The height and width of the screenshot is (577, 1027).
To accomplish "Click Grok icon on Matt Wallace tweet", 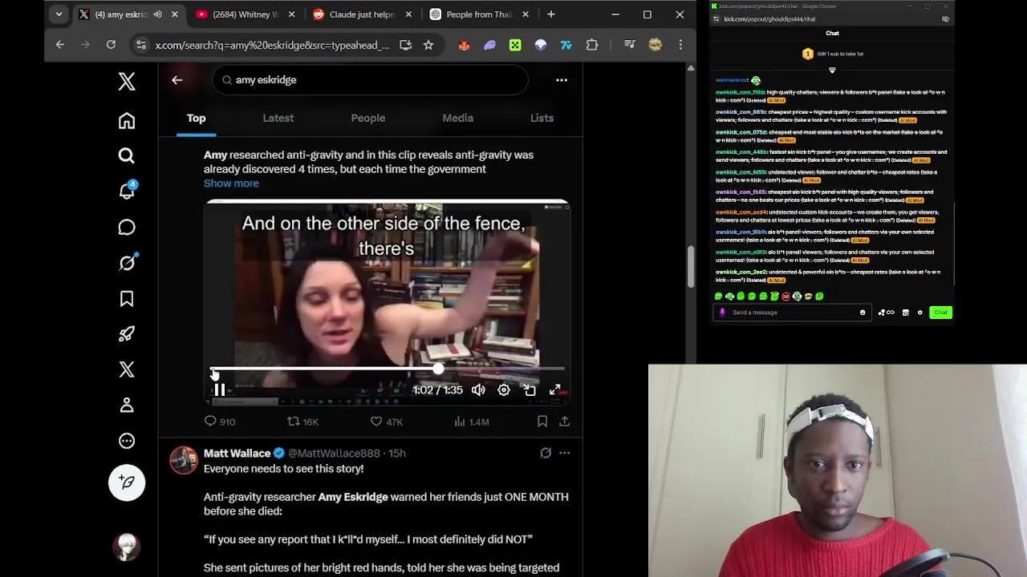I will pos(546,453).
